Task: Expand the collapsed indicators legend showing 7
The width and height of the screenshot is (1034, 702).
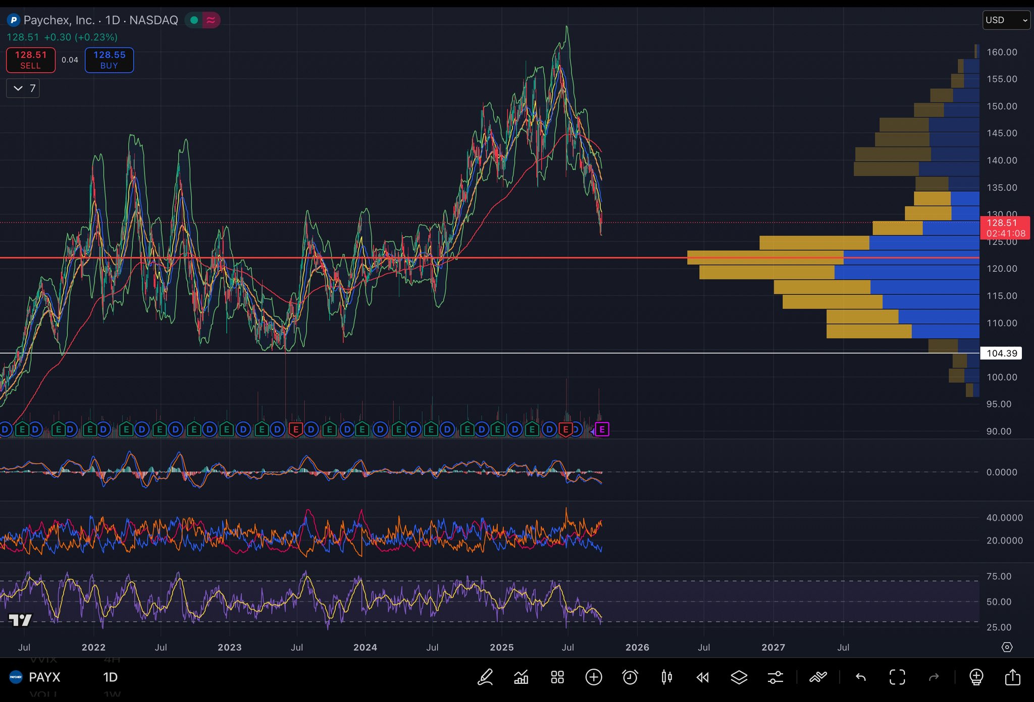Action: 23,88
